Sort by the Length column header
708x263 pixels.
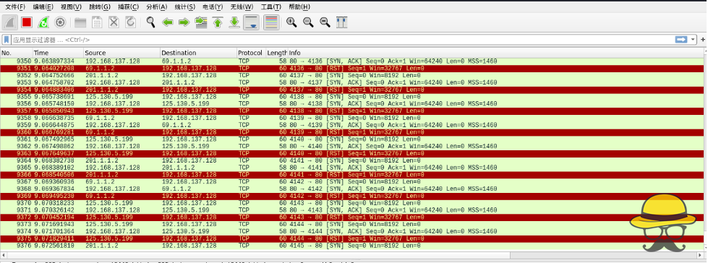[x=277, y=53]
